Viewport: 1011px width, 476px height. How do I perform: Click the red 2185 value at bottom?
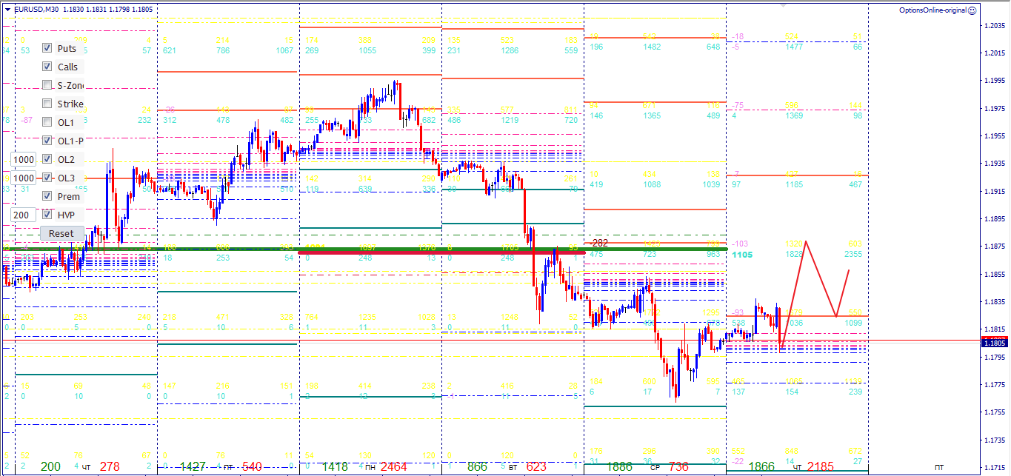(820, 467)
